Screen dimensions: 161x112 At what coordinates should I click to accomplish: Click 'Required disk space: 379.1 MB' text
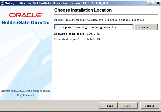tap(77, 34)
